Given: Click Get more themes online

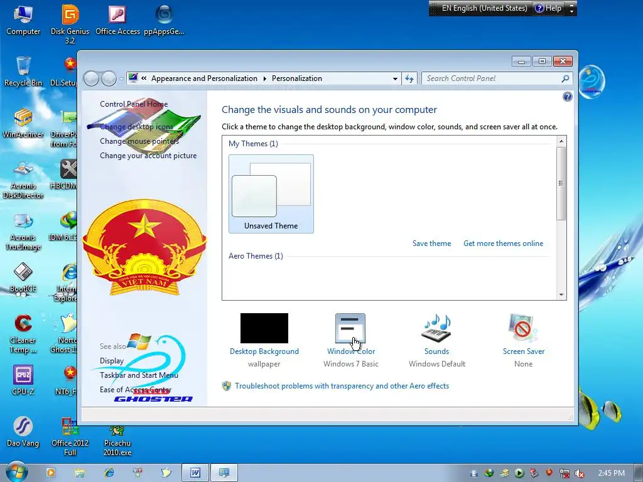Looking at the screenshot, I should click(503, 244).
